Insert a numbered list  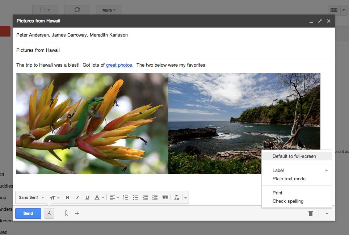(x=126, y=197)
